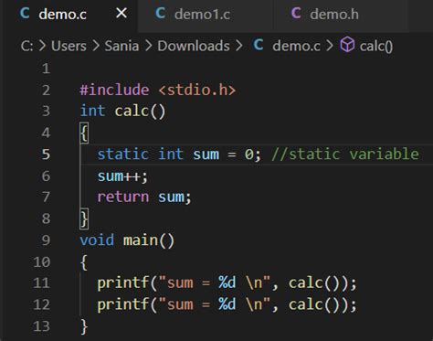The height and width of the screenshot is (341, 433).
Task: Click the closing brace on line 8
Action: 84,218
